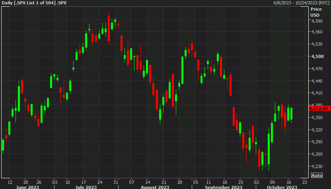Click the date tick 23 under October

tap(304, 182)
